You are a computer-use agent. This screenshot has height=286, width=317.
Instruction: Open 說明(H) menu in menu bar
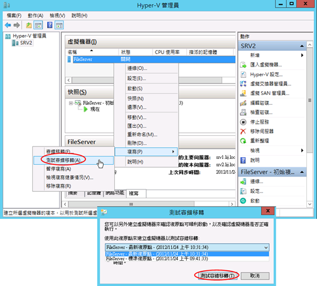point(80,15)
